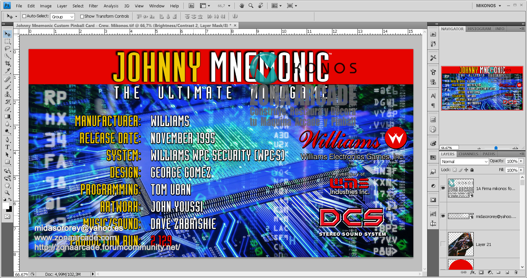This screenshot has width=527, height=278.
Task: Select the Magic Wand tool
Action: [7, 56]
